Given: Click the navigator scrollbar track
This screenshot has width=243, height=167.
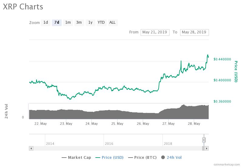Looking at the screenshot, I should click(118, 148).
